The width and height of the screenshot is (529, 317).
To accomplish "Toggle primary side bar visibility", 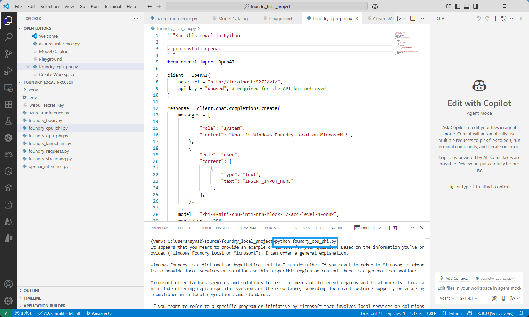I will tap(458, 6).
